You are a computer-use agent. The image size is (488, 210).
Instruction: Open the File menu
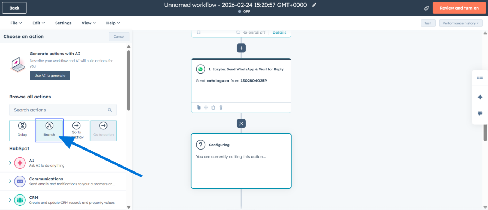16,23
